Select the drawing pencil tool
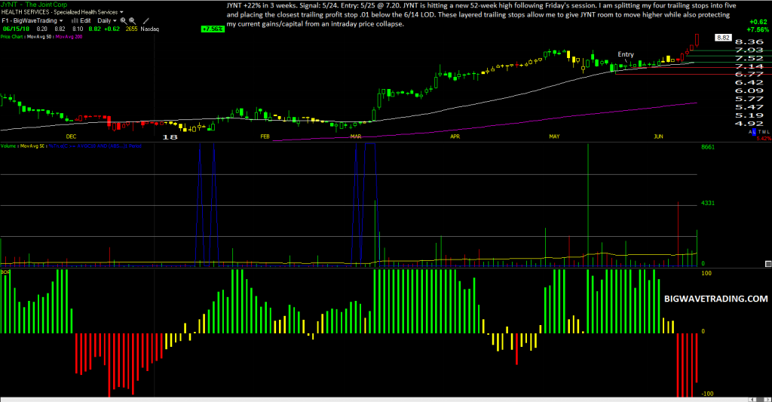The height and width of the screenshot is (402, 772). [x=146, y=20]
